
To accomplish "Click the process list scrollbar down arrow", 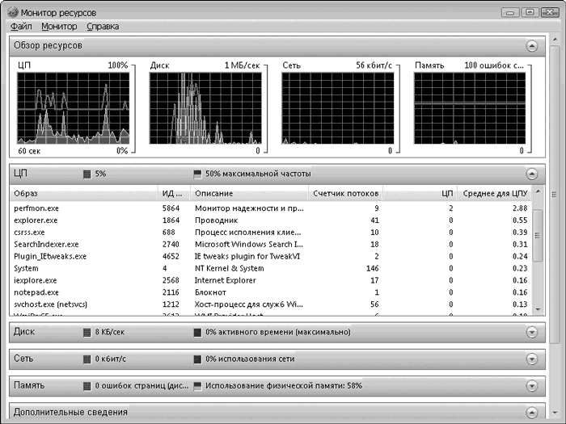I will 538,309.
